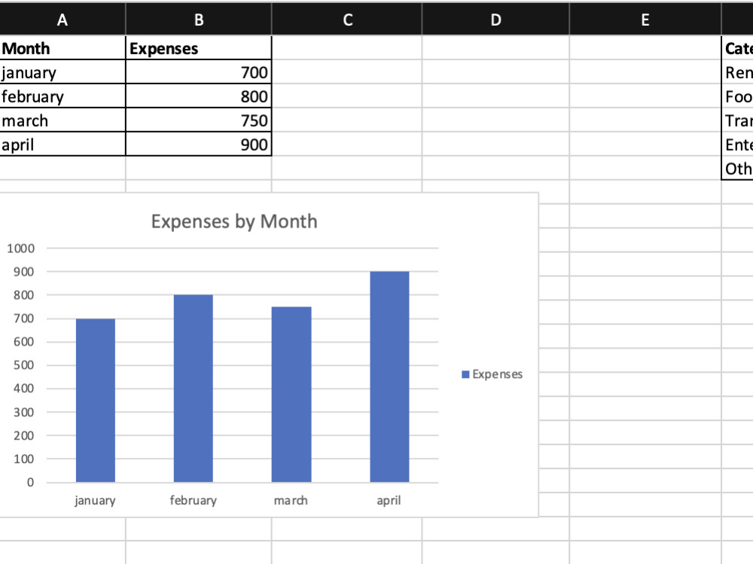
Task: Click the 0 value on vertical axis
Action: [30, 483]
